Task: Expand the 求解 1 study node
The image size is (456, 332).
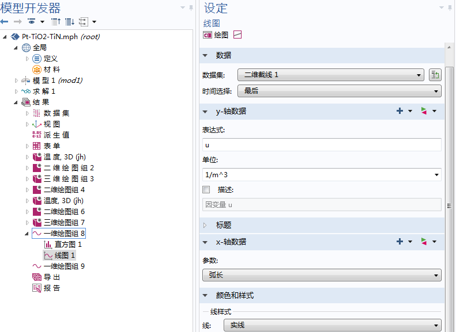Action: [16, 91]
